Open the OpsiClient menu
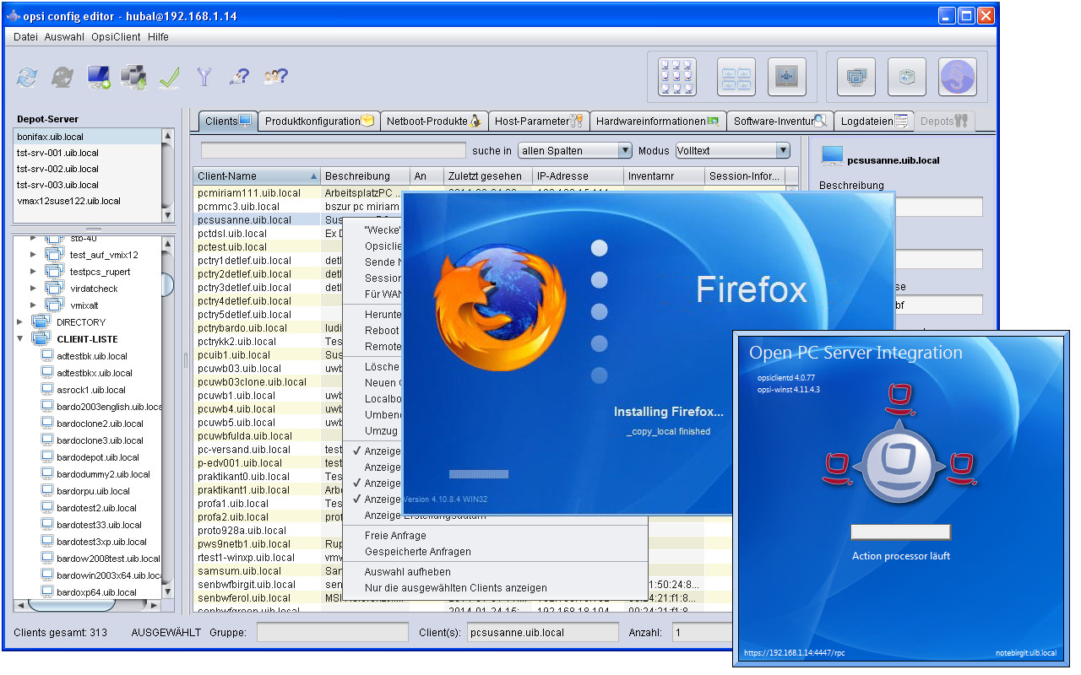Image resolution: width=1081 pixels, height=675 pixels. point(117,37)
